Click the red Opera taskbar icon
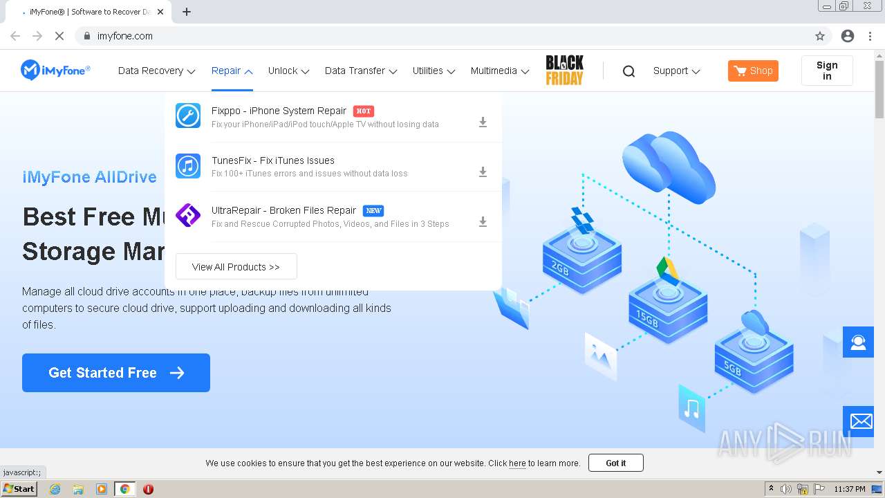885x498 pixels. [148, 489]
